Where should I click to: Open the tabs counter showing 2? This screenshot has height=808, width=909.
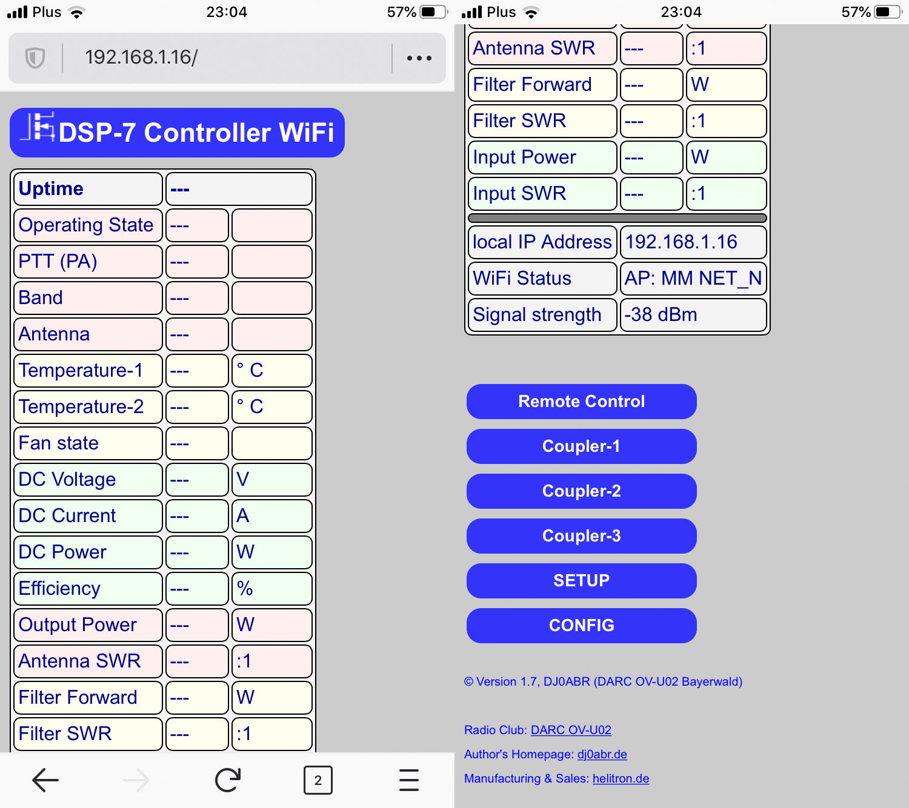318,780
